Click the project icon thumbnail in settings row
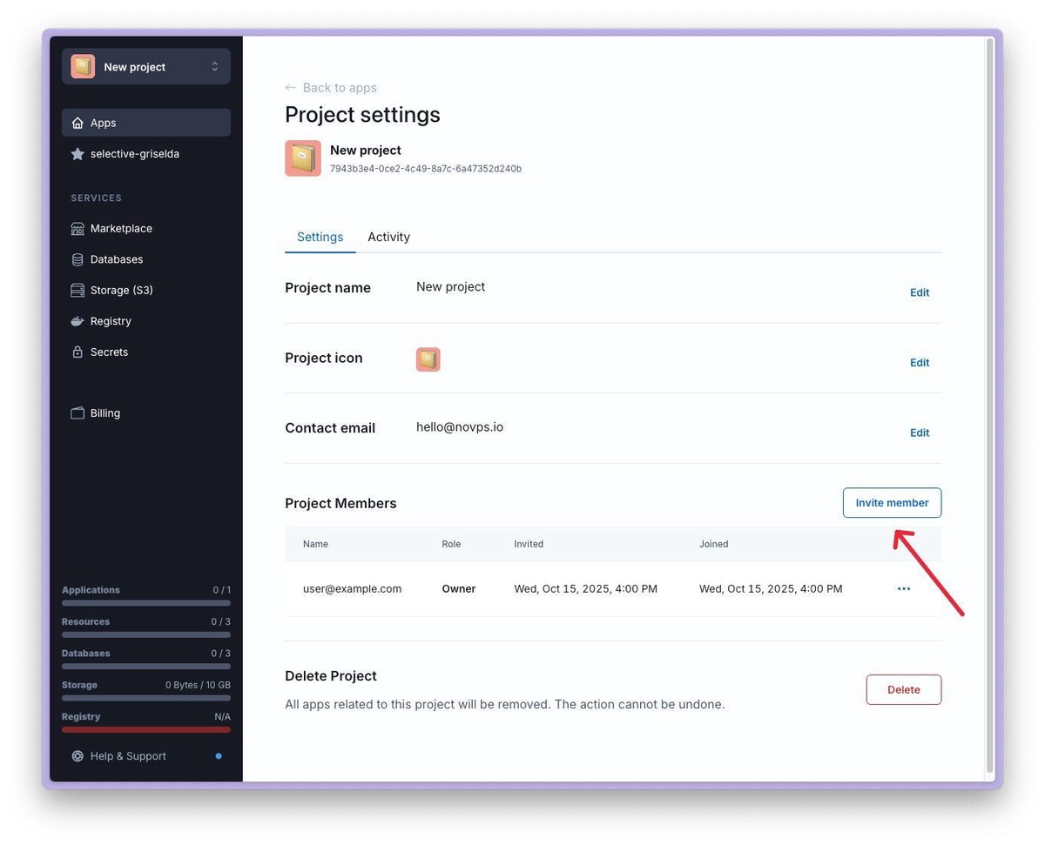 (x=428, y=359)
